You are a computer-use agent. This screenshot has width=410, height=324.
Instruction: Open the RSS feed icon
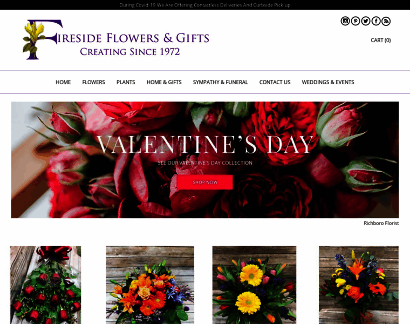[386, 21]
